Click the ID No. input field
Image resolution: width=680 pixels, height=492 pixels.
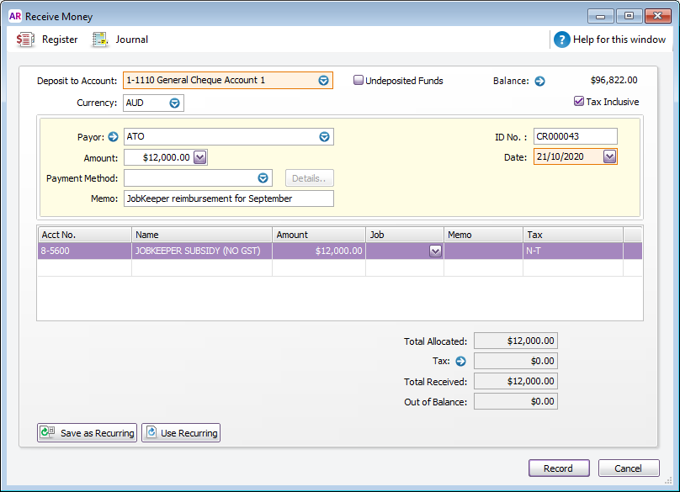point(575,136)
